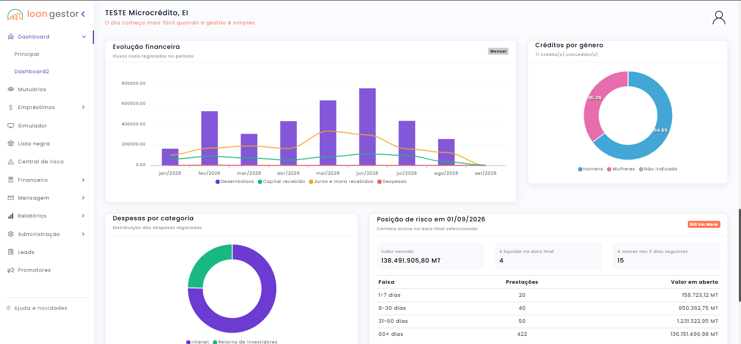The image size is (741, 344).
Task: Toggle Juros e mora recebidos legend
Action: pos(341,181)
